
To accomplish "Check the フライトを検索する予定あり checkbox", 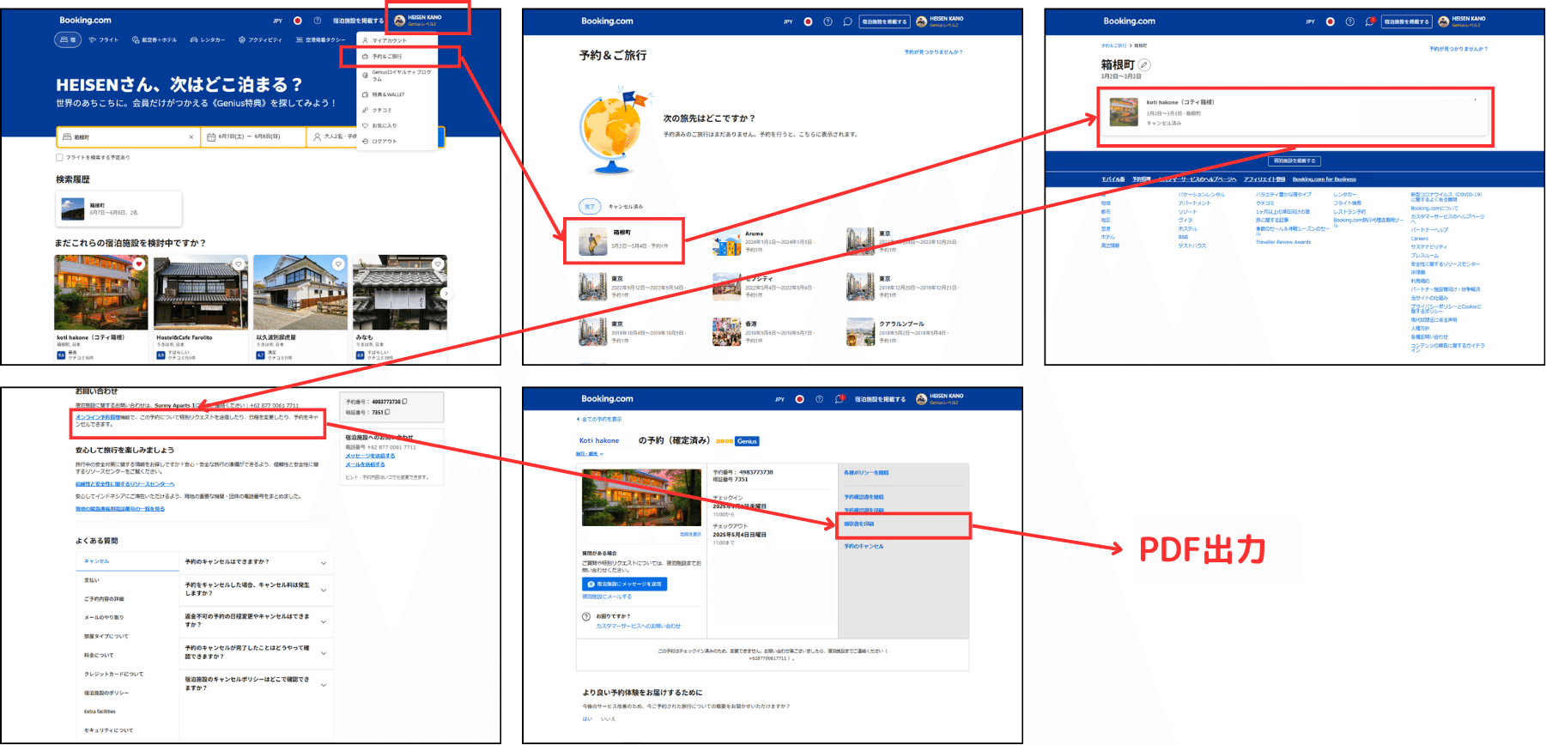I will (59, 158).
